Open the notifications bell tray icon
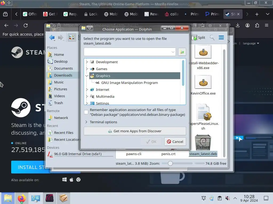 [x=203, y=198]
